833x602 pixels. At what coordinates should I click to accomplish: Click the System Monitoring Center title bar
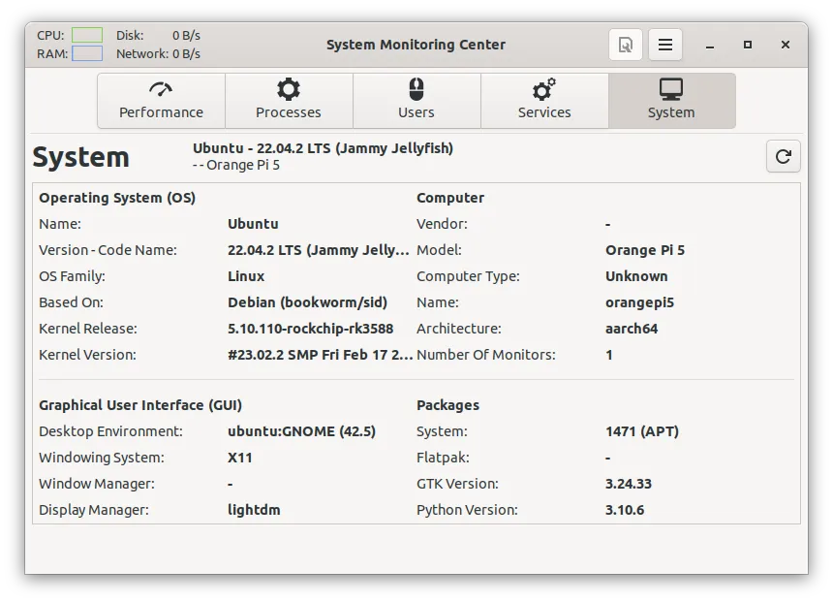pyautogui.click(x=416, y=45)
